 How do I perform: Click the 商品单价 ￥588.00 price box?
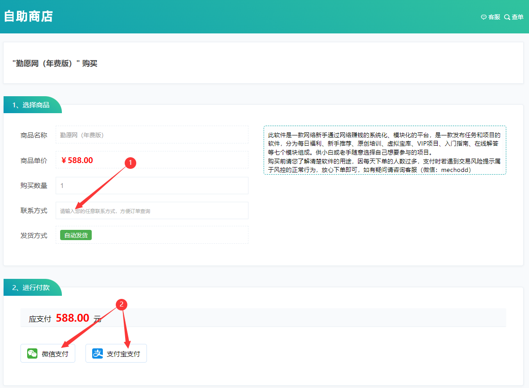click(151, 160)
